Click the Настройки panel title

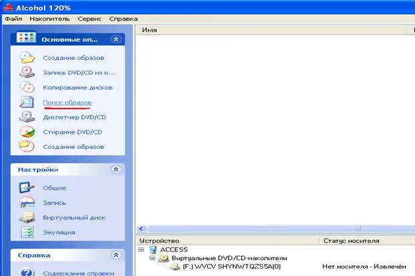point(38,170)
